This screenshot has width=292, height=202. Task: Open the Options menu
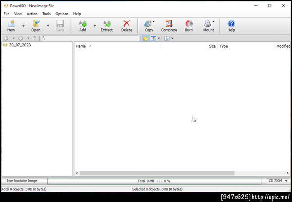pyautogui.click(x=62, y=14)
